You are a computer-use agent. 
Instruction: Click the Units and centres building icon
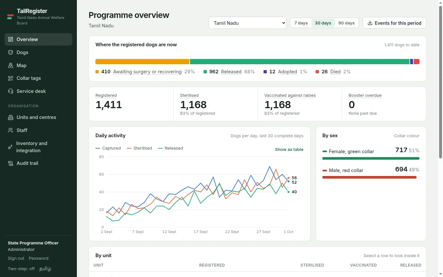10,117
